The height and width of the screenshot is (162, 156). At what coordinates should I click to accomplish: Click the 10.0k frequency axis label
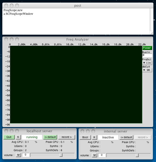pos(70,45)
